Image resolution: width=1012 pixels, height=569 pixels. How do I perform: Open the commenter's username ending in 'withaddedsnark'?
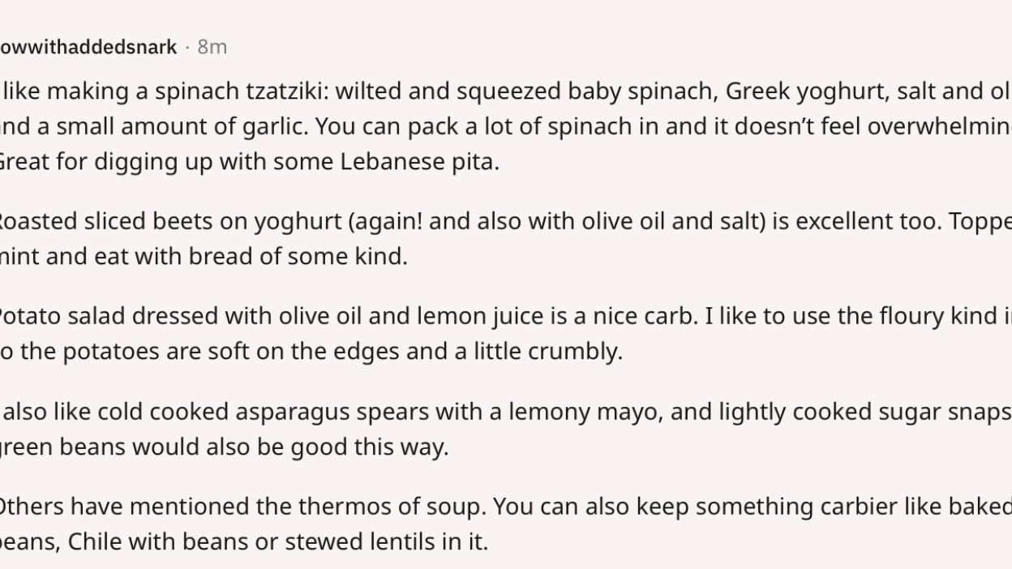88,47
